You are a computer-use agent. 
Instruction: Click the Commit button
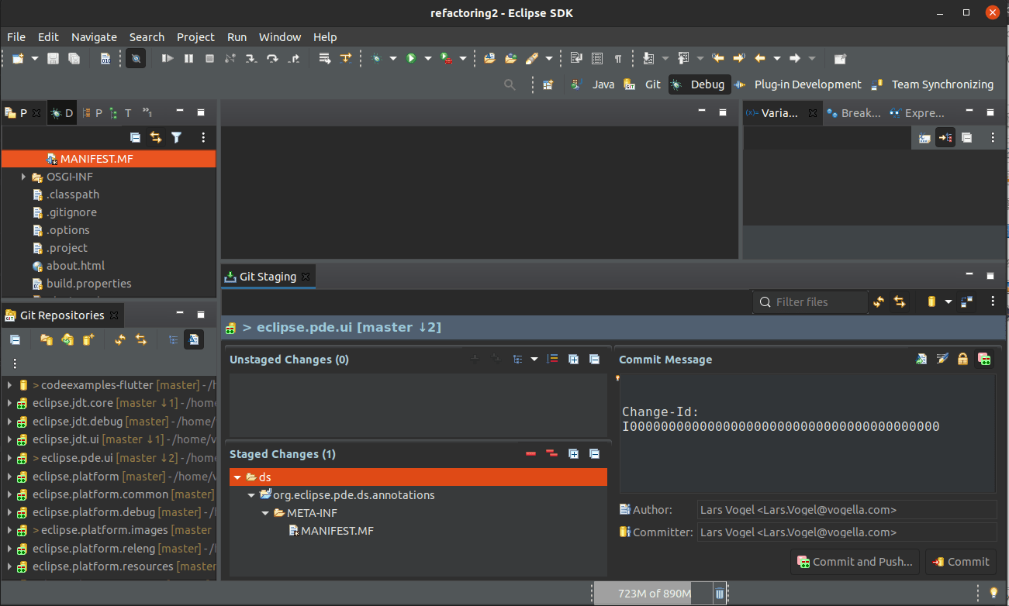960,561
